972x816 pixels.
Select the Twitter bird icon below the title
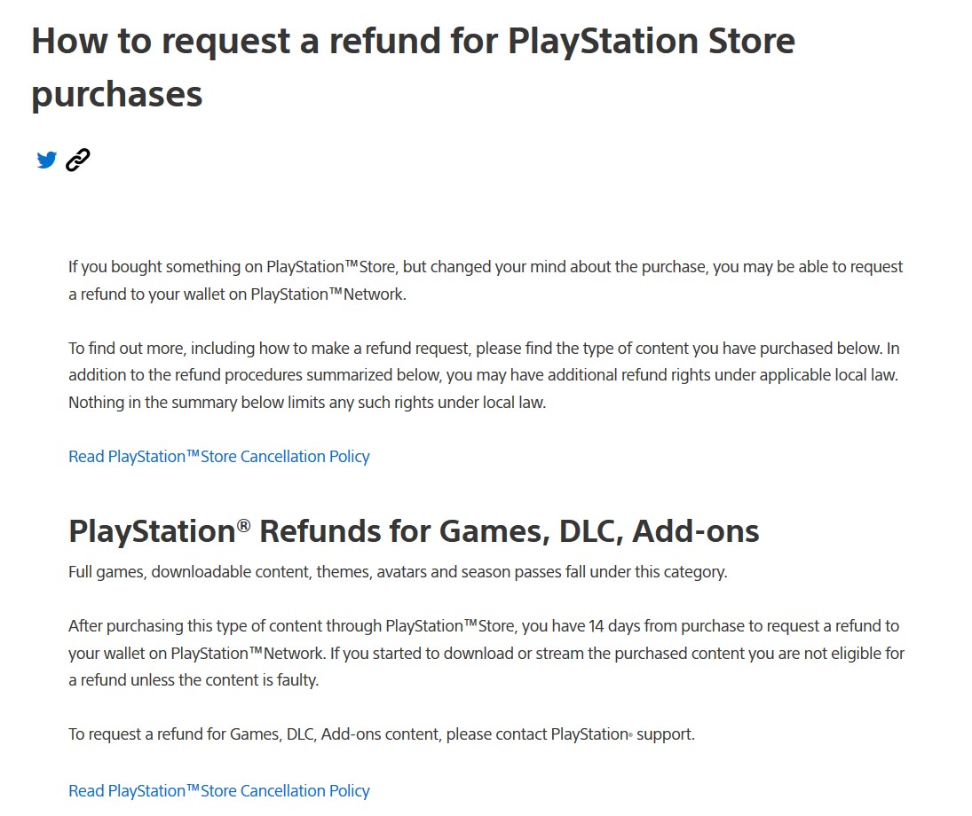click(46, 160)
